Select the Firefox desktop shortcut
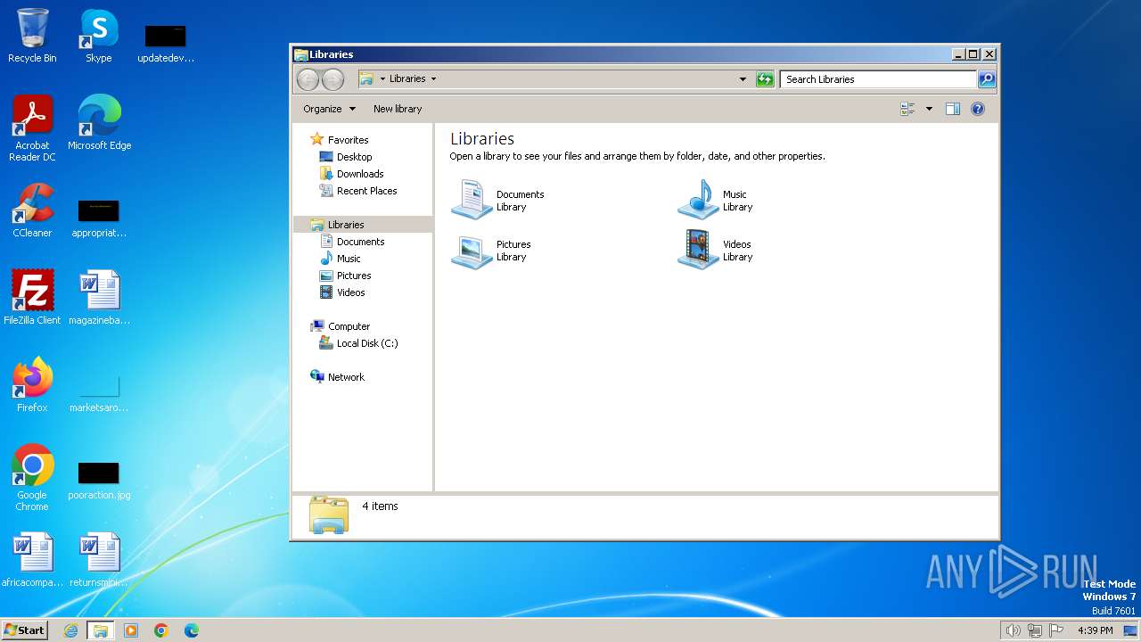The width and height of the screenshot is (1141, 642). [32, 385]
